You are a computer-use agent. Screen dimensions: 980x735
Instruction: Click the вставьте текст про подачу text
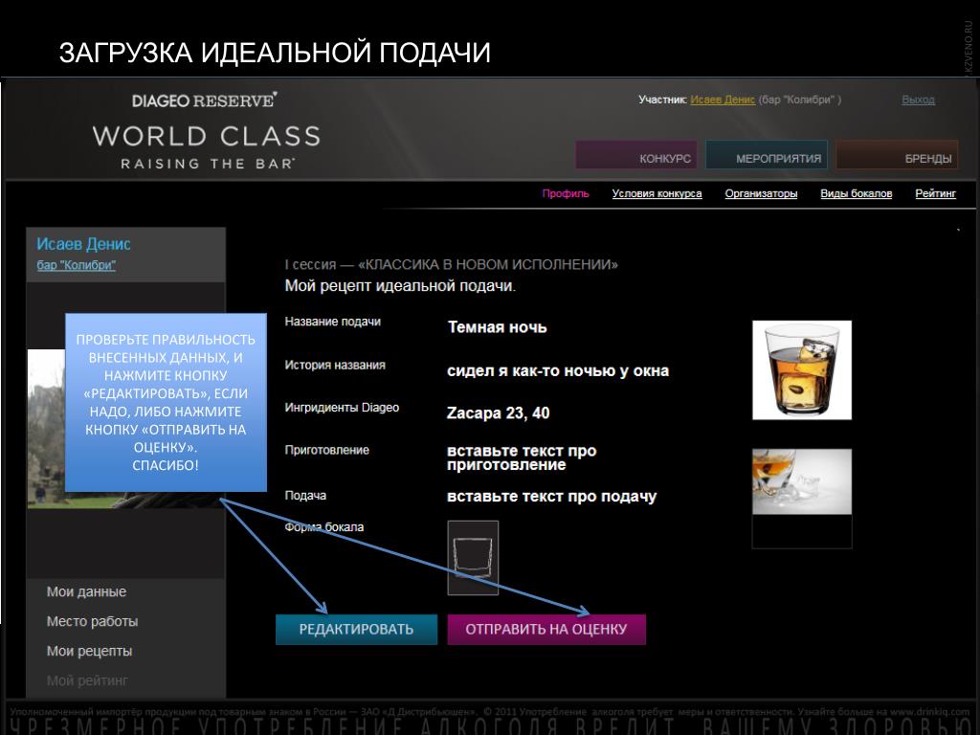(x=552, y=497)
